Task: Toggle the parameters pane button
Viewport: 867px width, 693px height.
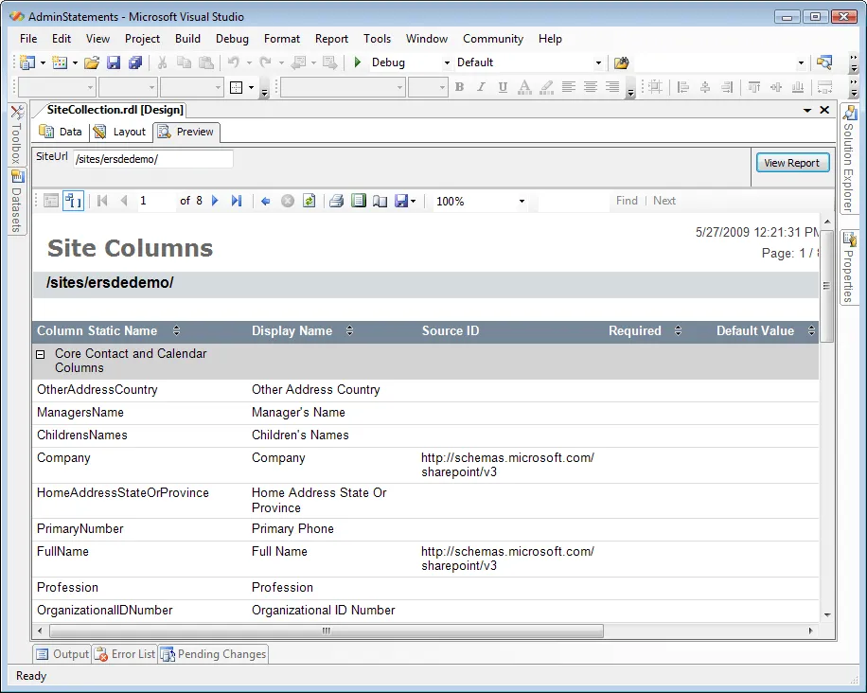Action: pos(74,201)
